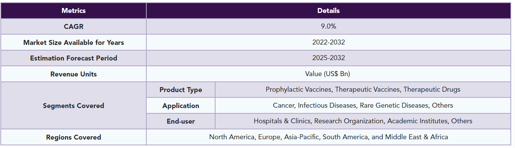Select the CAGR row label
Image resolution: width=515 pixels, height=148 pixels.
74,27
